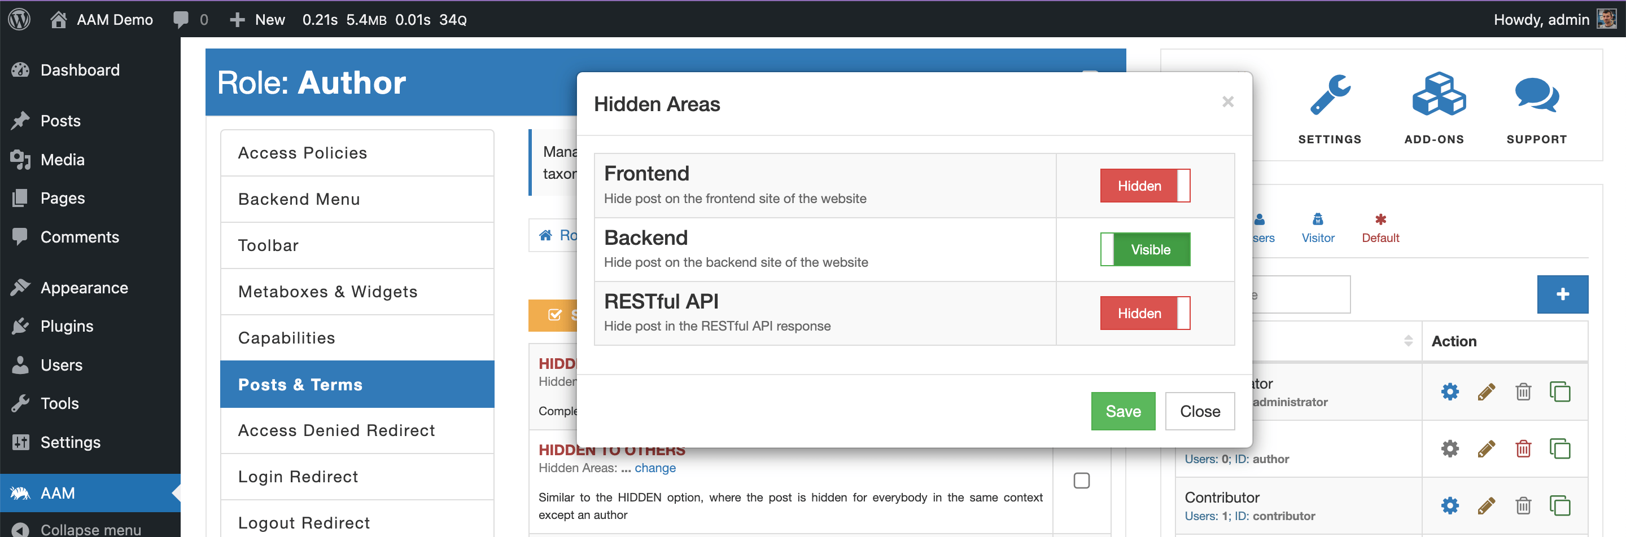Save the Hidden Areas settings
The image size is (1626, 537).
pos(1123,411)
